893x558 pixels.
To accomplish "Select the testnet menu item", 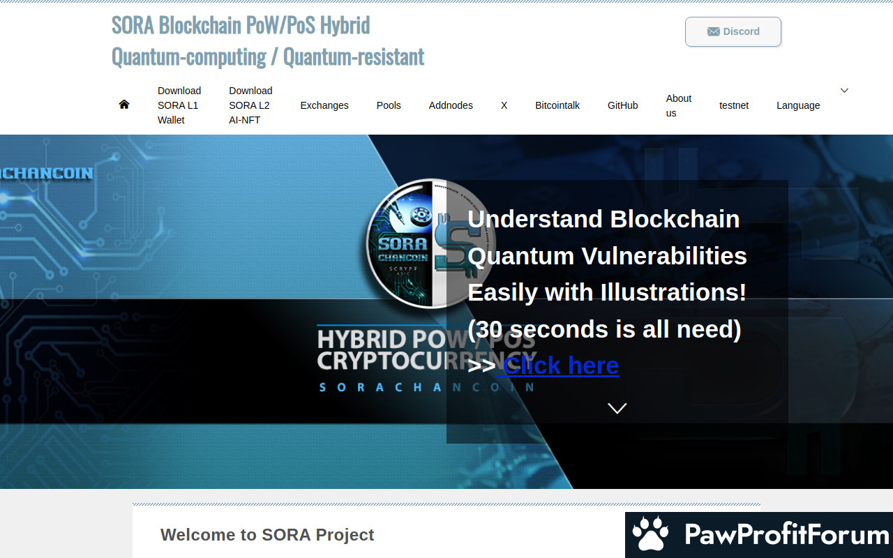I will point(734,105).
